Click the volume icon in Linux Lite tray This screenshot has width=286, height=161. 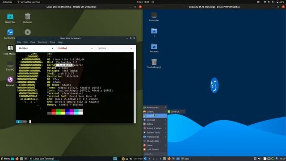coord(130,159)
